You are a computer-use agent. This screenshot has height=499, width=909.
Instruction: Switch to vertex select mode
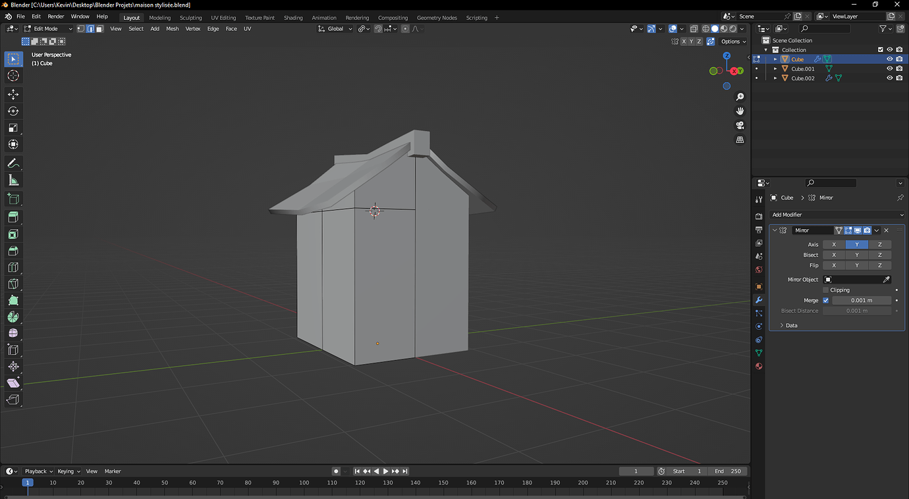(81, 28)
